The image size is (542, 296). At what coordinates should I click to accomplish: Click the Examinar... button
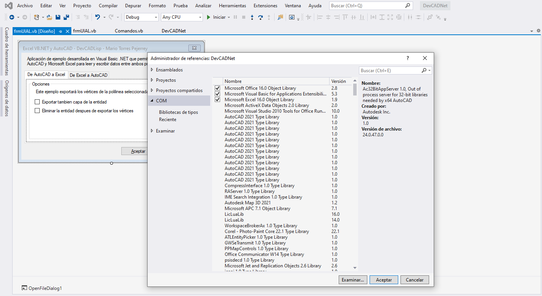pyautogui.click(x=352, y=280)
